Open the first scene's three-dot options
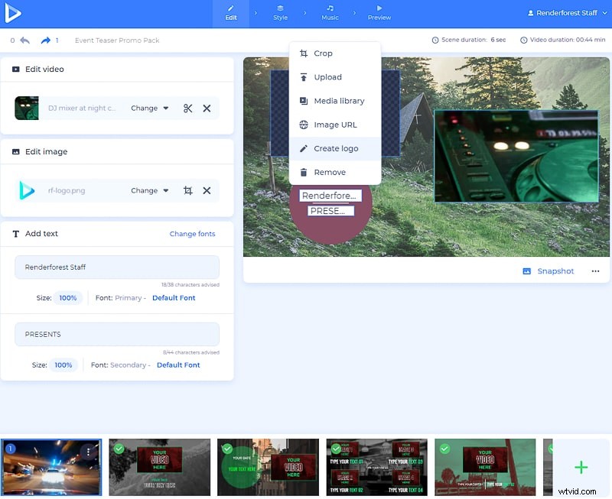Viewport: 612px width, 499px height. (90, 452)
